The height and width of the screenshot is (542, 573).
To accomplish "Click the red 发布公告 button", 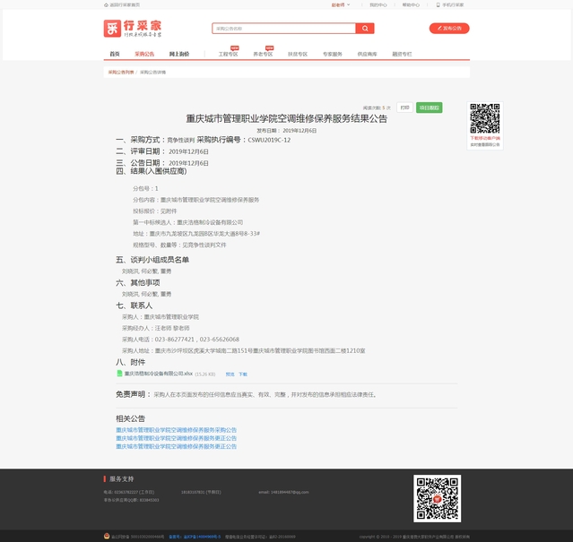I will click(x=449, y=28).
